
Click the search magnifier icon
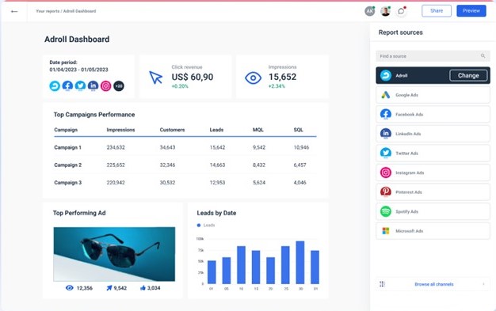coord(483,56)
